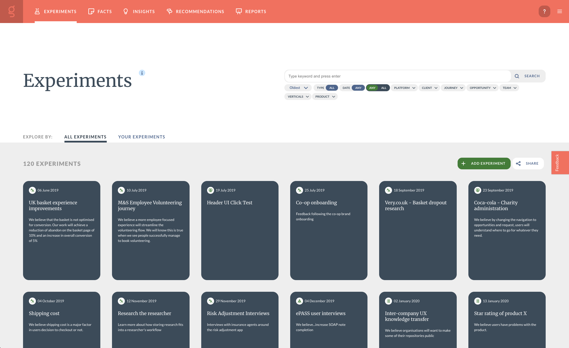Click the keyword search input field
569x348 pixels.
[x=397, y=76]
